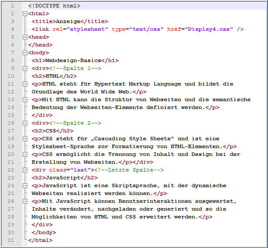Collapse the CSS paragraph fold on line 18

click(25, 139)
